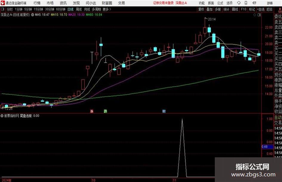The width and height of the screenshot is (282, 182).
Task: Switch to 5分钟 period
Action: (x=28, y=9)
